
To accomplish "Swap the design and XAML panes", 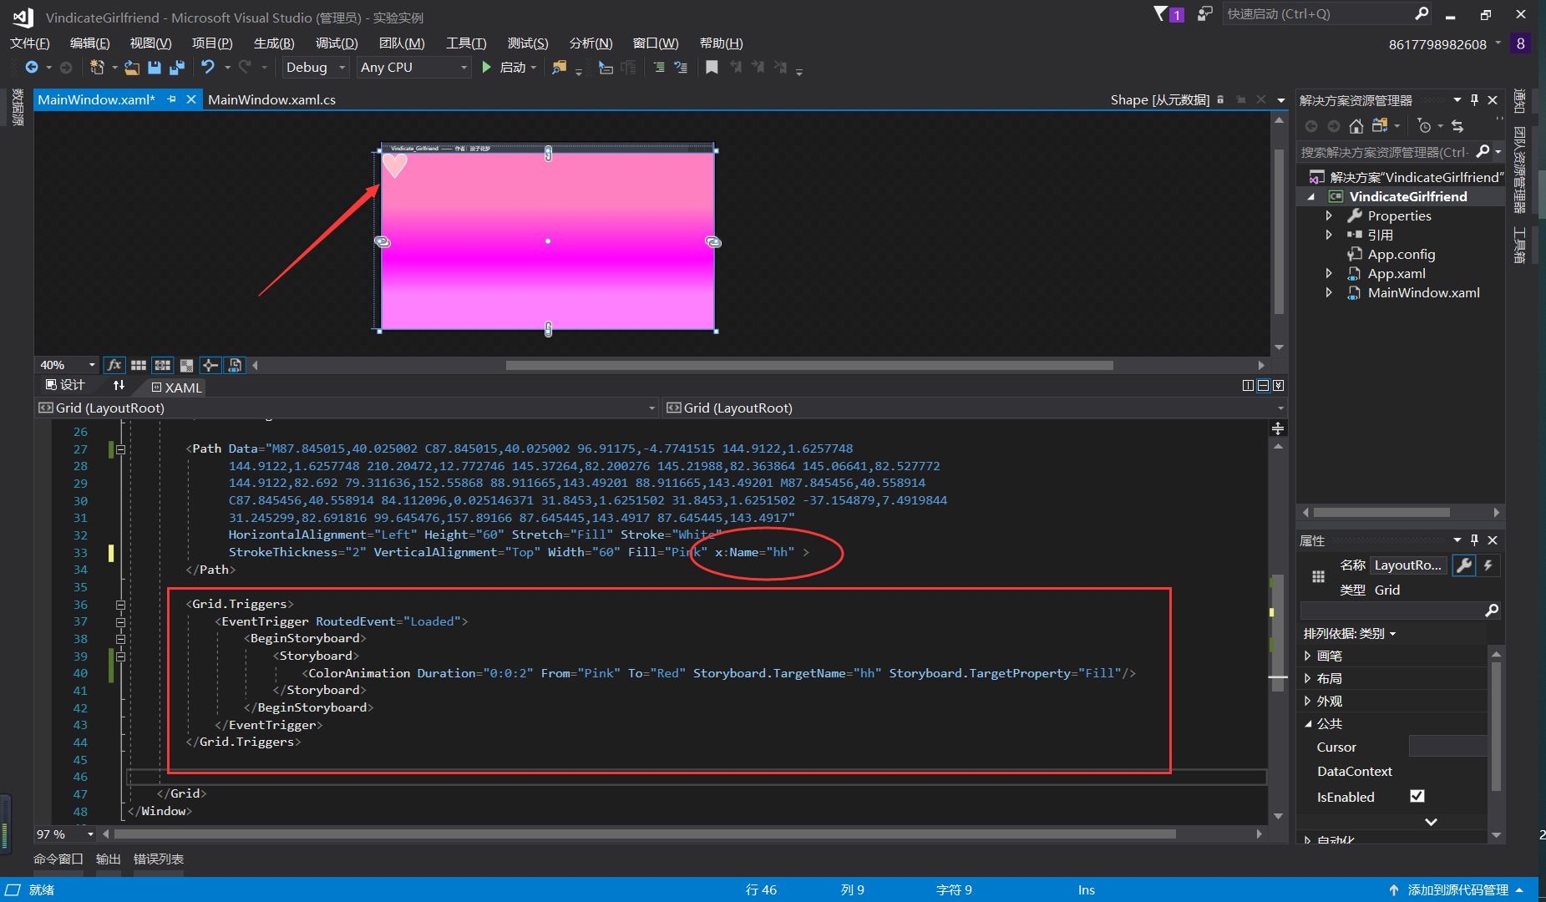I will (x=119, y=385).
